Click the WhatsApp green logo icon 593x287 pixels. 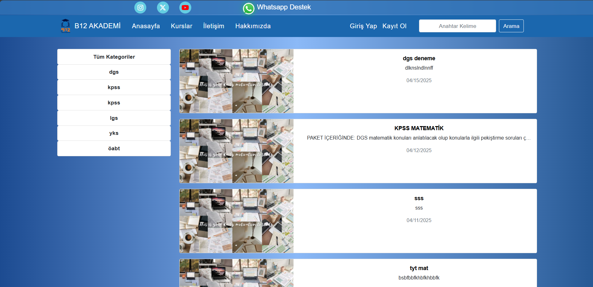point(249,8)
